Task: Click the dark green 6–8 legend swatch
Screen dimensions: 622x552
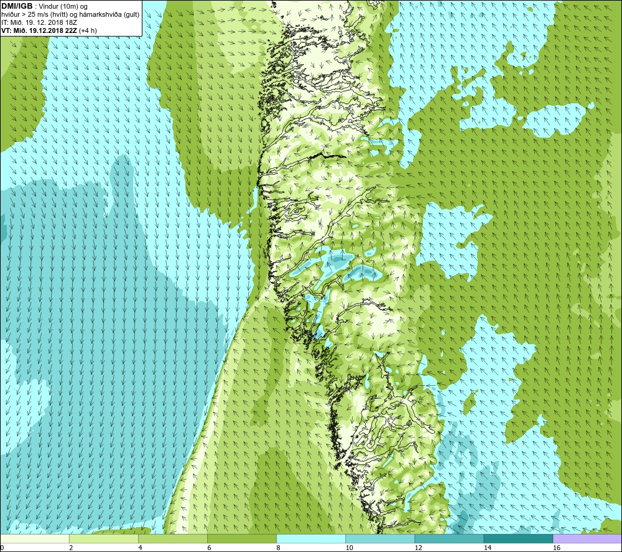Action: 242,538
